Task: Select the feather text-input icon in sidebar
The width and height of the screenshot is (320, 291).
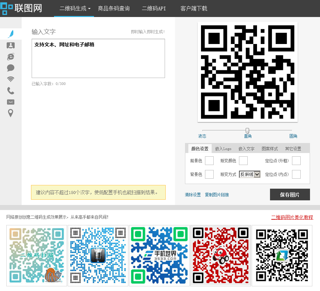Action: coord(11,34)
